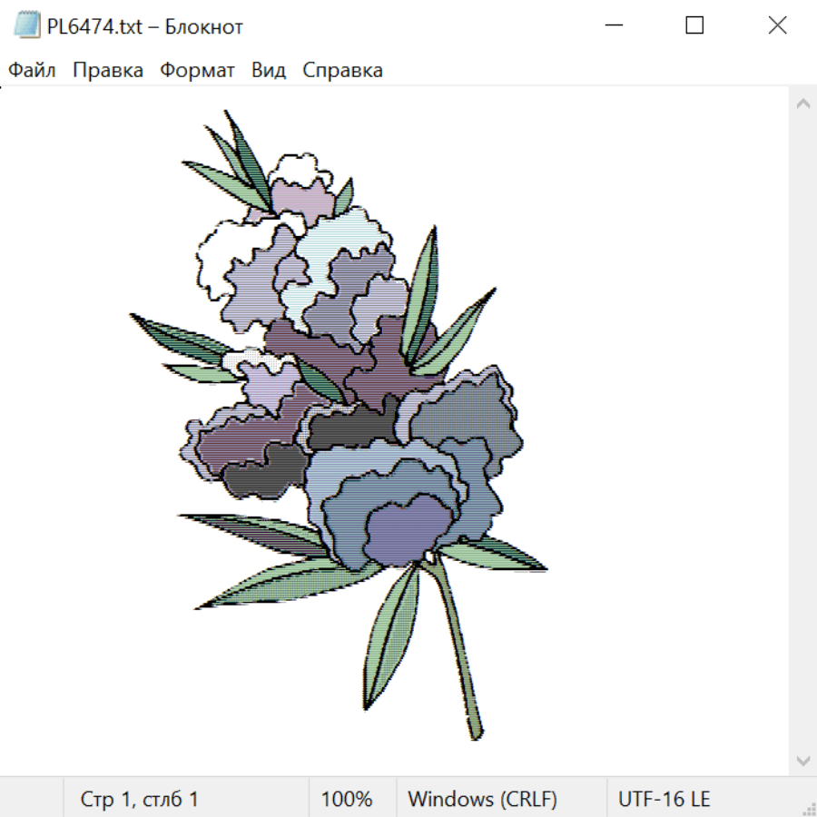Maximize the Блокнот window
The image size is (817, 817).
(694, 25)
